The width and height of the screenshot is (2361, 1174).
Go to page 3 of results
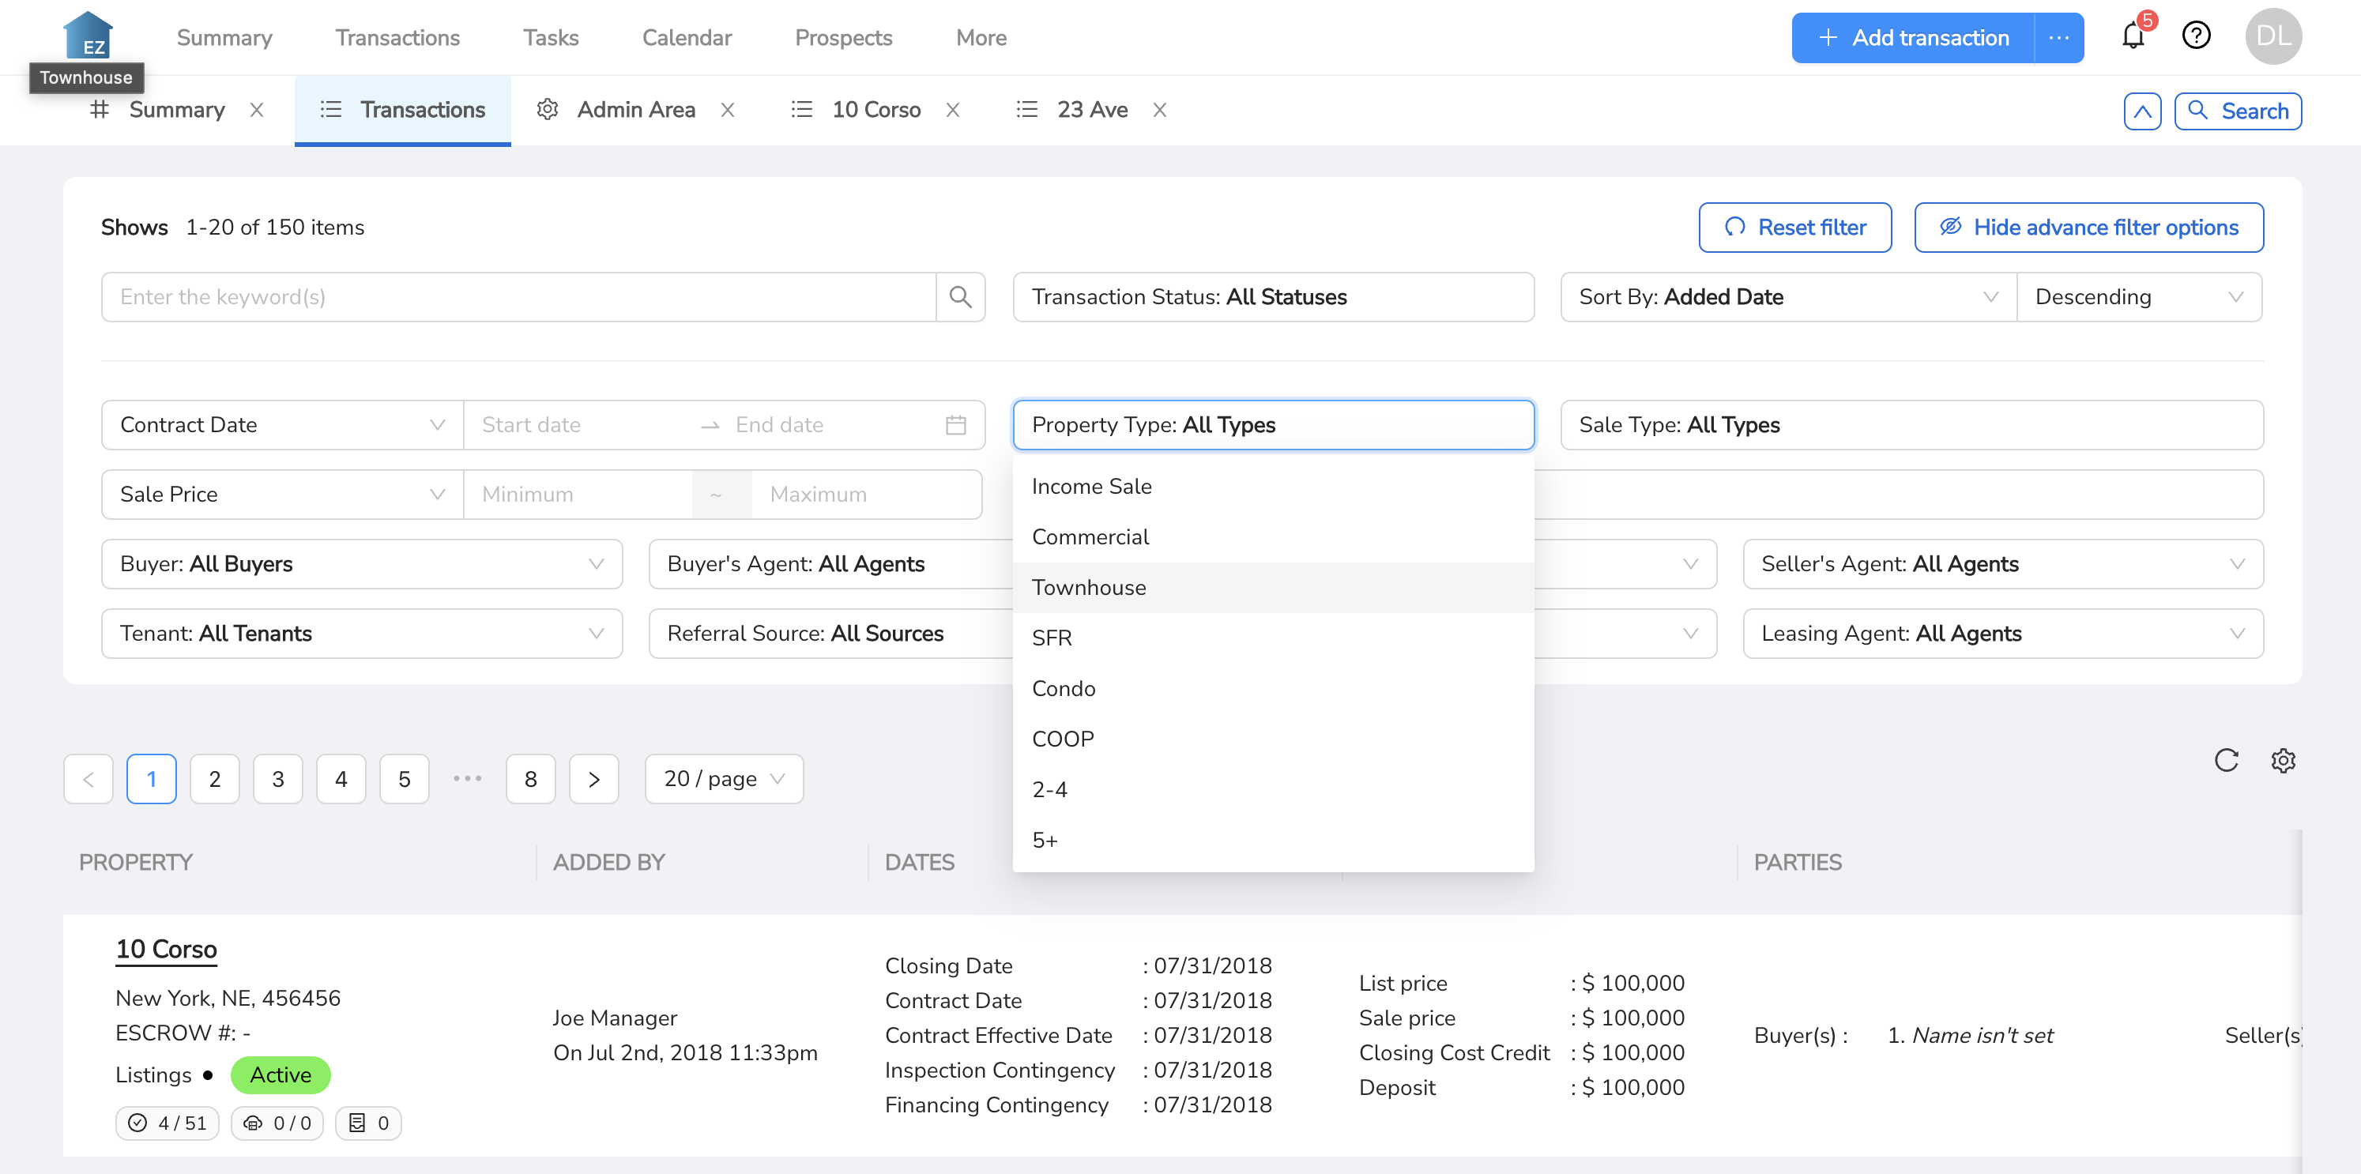(x=277, y=779)
